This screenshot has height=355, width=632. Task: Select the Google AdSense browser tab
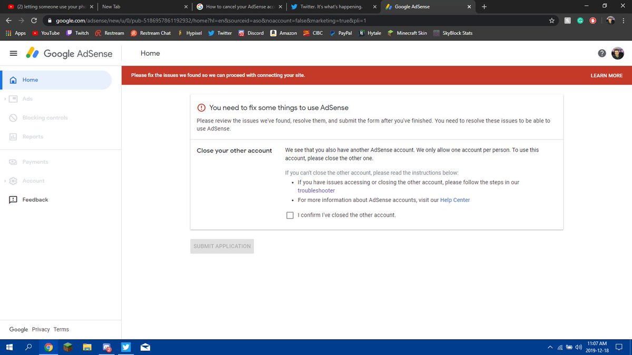[x=428, y=7]
